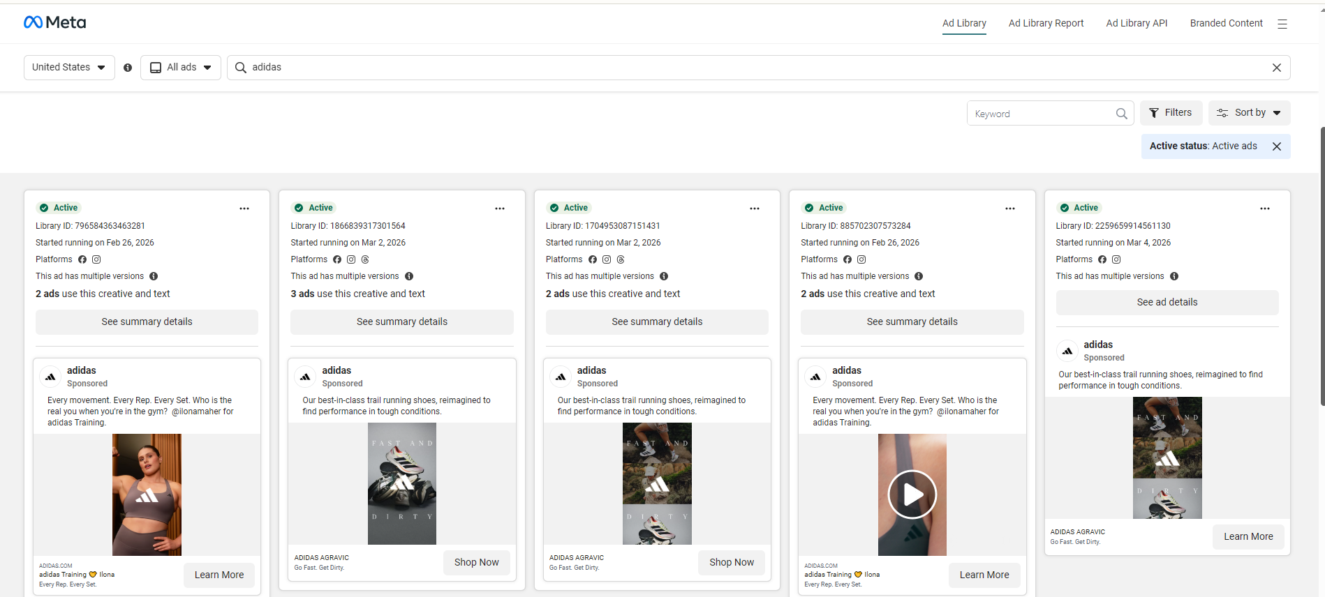The width and height of the screenshot is (1325, 597).
Task: Click adidas page name on ad 1704953087151431
Action: point(591,370)
